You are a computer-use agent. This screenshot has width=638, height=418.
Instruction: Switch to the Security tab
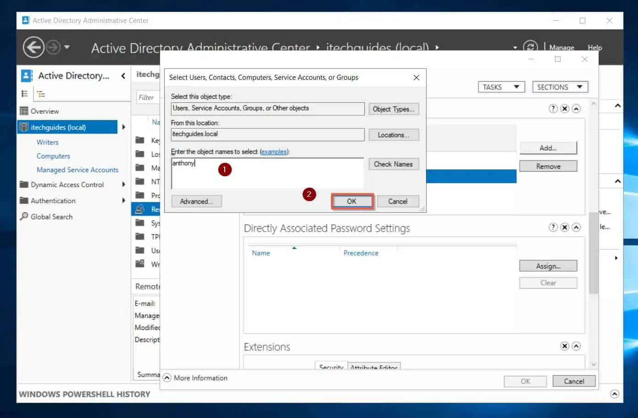pos(331,367)
